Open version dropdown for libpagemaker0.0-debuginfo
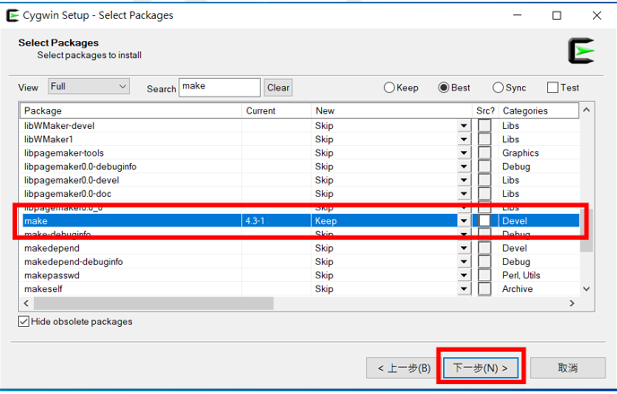Screen dimensions: 617x394 464,167
